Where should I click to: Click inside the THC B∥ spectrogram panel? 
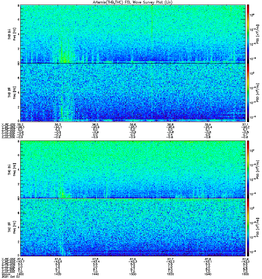pyautogui.click(x=133, y=227)
